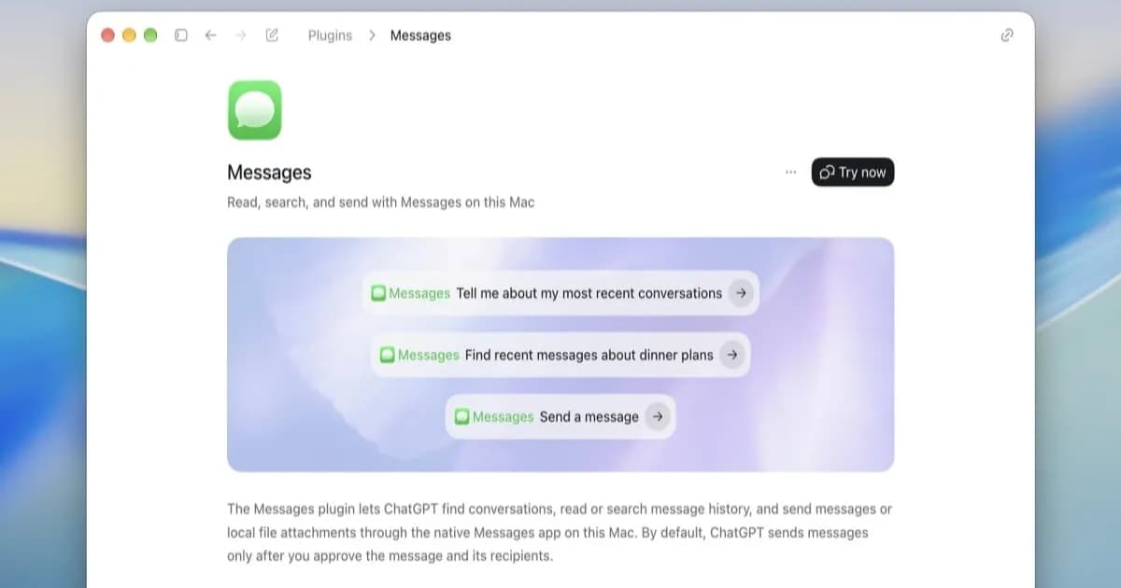Click the breadcrumb chevron separator

(x=372, y=35)
